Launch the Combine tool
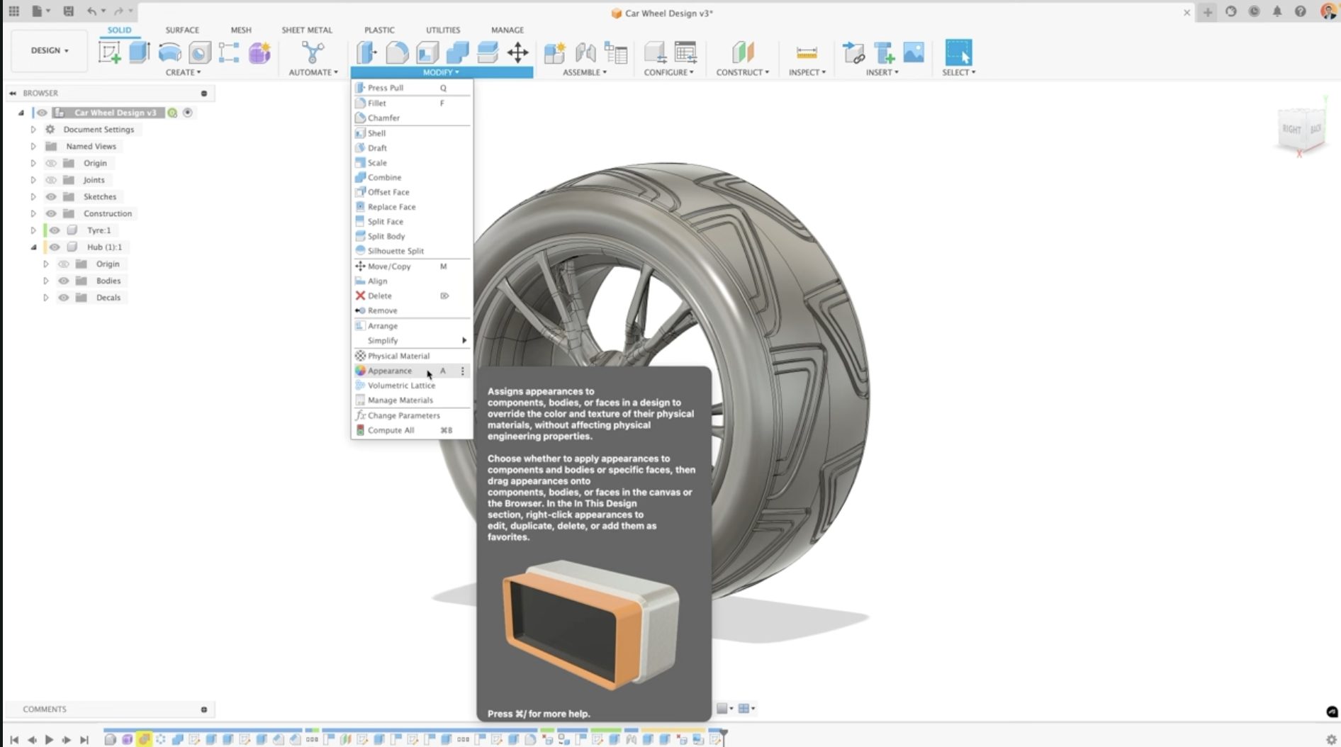Image resolution: width=1341 pixels, height=747 pixels. (x=383, y=177)
